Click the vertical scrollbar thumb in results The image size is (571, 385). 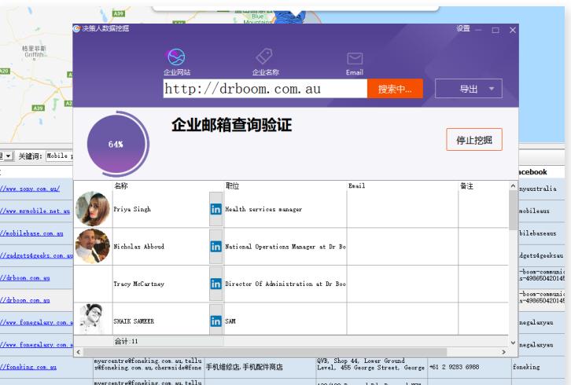click(513, 211)
